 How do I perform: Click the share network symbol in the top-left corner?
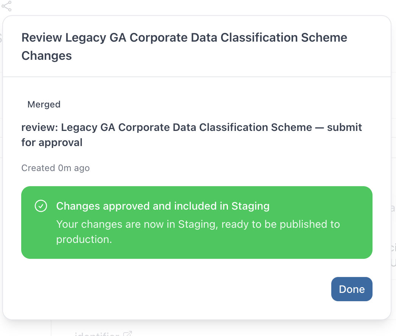point(7,6)
